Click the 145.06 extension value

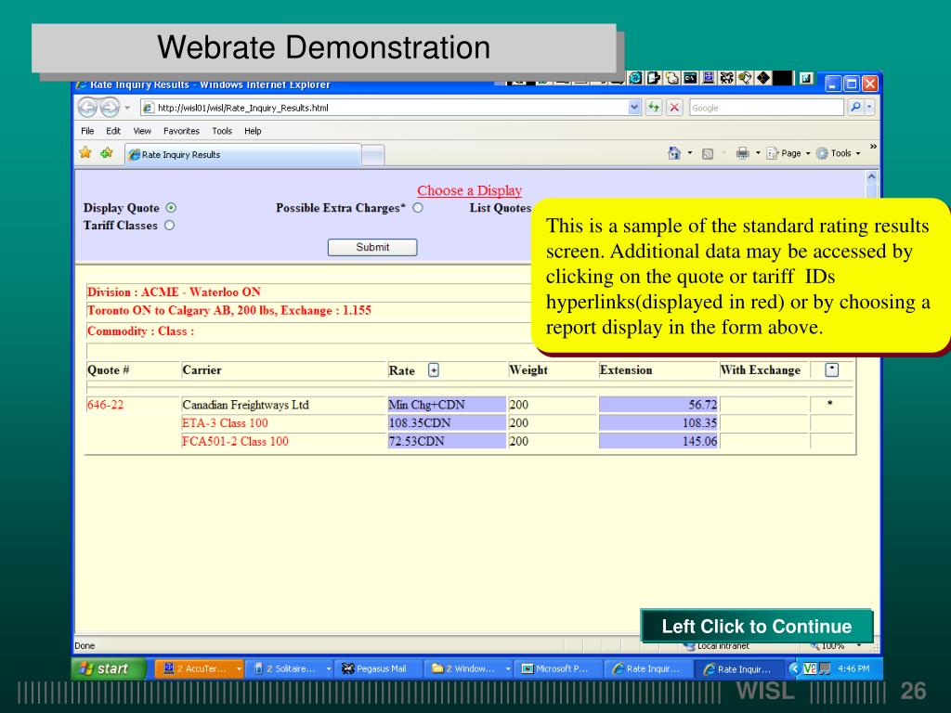pyautogui.click(x=700, y=441)
